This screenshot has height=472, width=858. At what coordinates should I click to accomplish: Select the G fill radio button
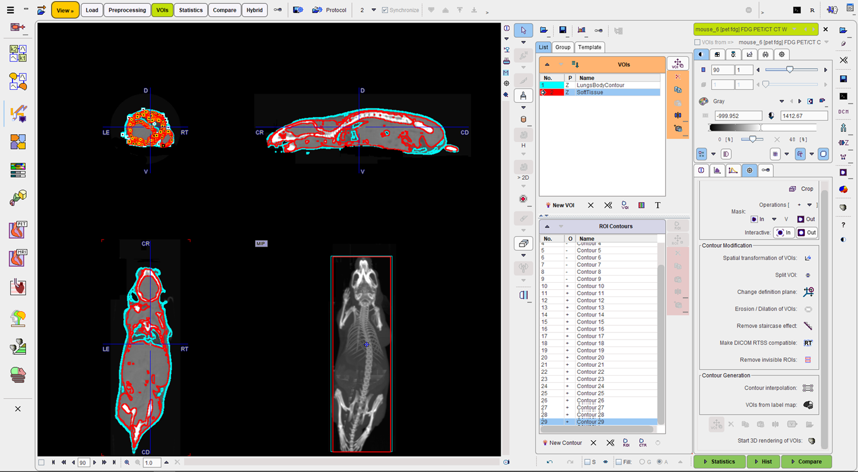click(x=641, y=462)
